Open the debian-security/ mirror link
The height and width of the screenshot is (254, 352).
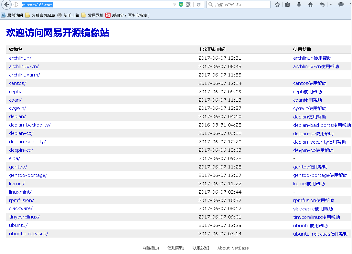tap(27, 142)
